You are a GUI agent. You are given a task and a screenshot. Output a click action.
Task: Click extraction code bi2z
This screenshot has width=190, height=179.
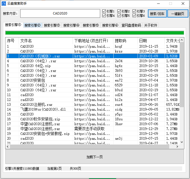(119, 100)
